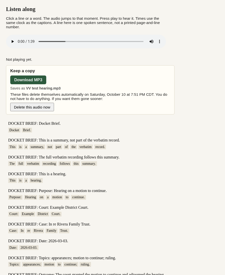The height and width of the screenshot is (275, 225).
Task: Jump to line "DOCKET BRIEF: Date: 2026-03-03."
Action: tap(38, 241)
